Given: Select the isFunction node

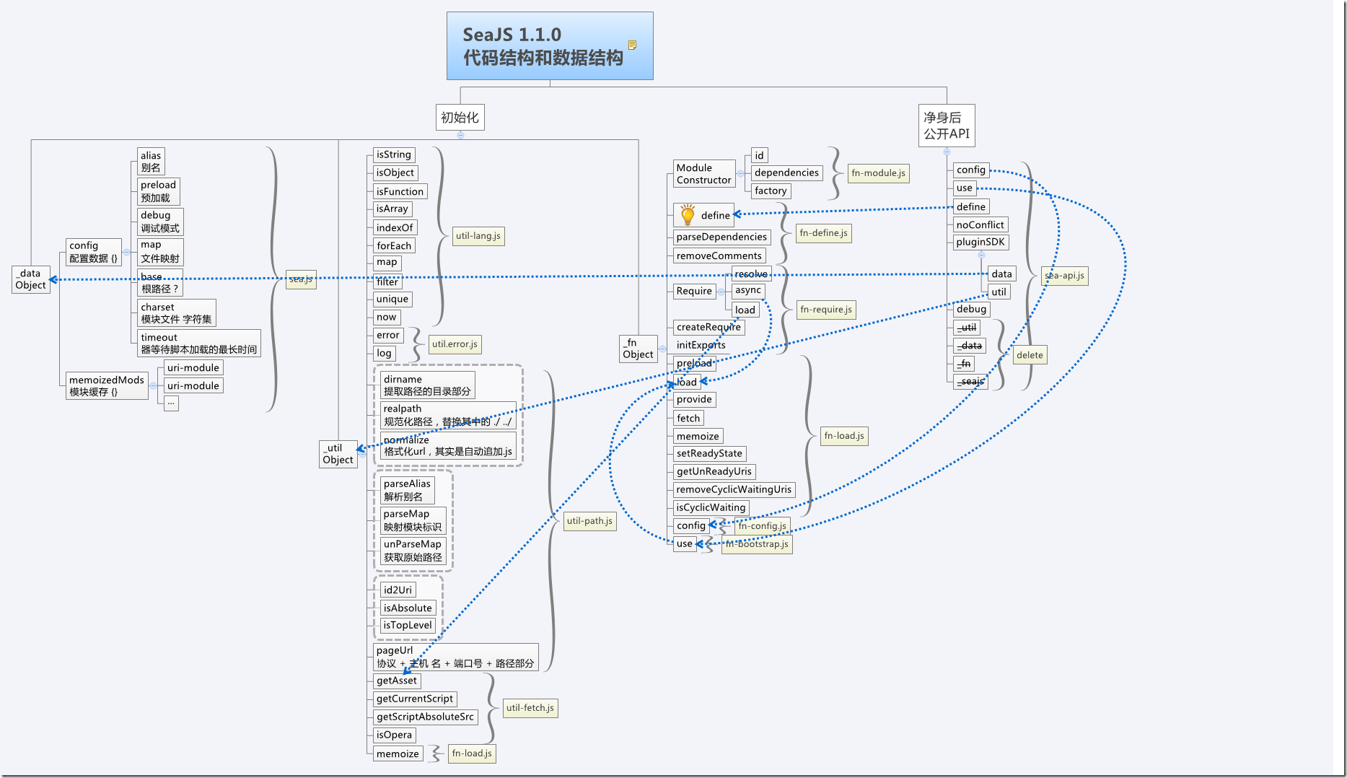Looking at the screenshot, I should (x=400, y=191).
